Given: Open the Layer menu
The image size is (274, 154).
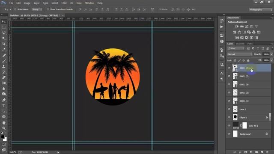Looking at the screenshot, I should point(36,3).
